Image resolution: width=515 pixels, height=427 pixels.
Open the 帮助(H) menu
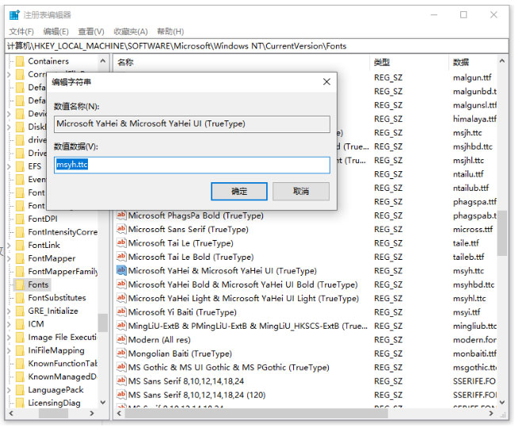(170, 32)
